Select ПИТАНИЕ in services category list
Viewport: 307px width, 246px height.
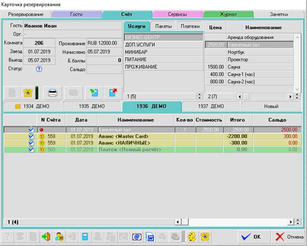163,59
